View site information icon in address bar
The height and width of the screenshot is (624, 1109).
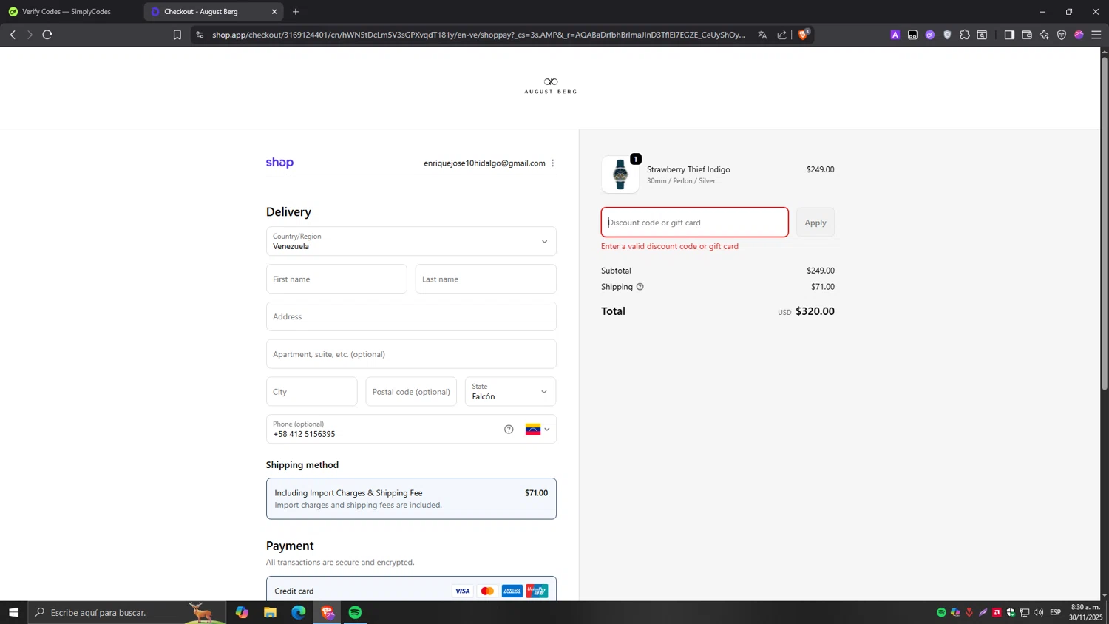(x=200, y=35)
